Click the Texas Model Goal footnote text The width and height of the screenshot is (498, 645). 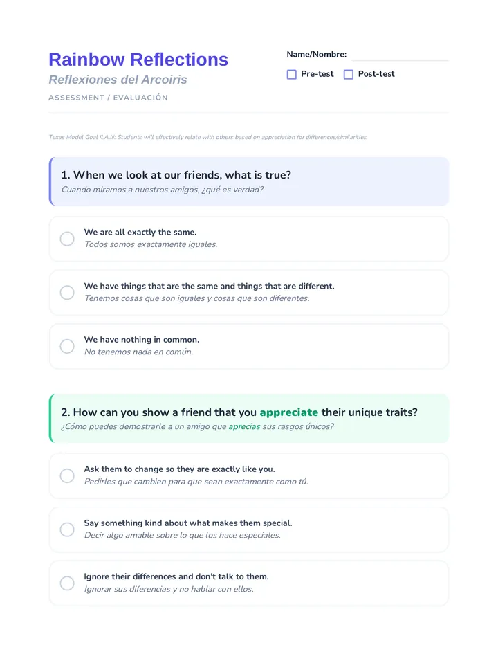pos(208,137)
